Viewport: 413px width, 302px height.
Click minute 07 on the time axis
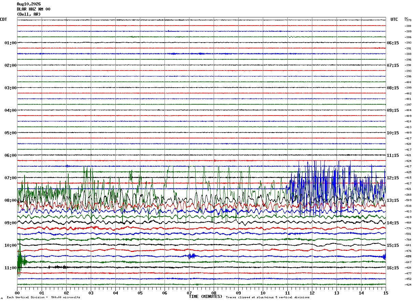point(189,293)
